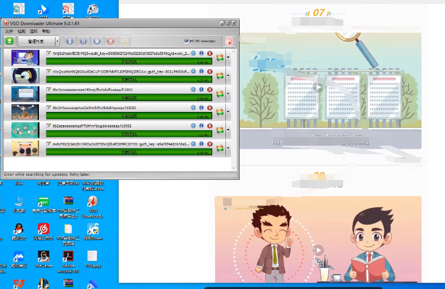
Task: Click the red X delete toolbar icon
Action: 110,41
